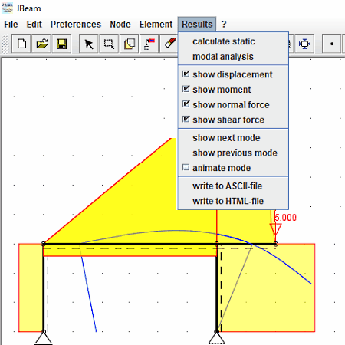The width and height of the screenshot is (345, 345).
Task: Save model with the floppy disk icon
Action: pos(61,44)
